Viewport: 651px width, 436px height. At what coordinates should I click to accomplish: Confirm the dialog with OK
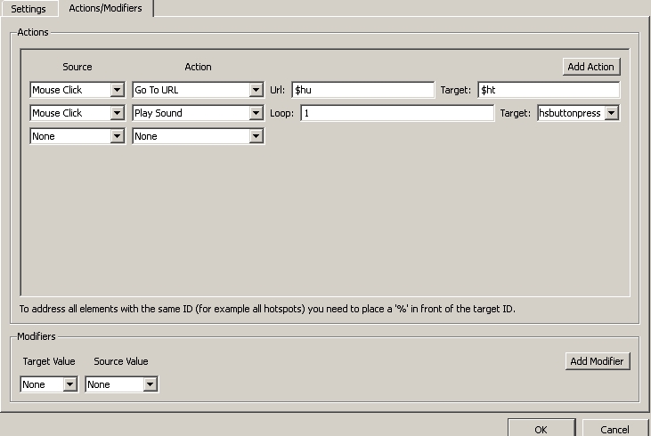[x=541, y=429]
